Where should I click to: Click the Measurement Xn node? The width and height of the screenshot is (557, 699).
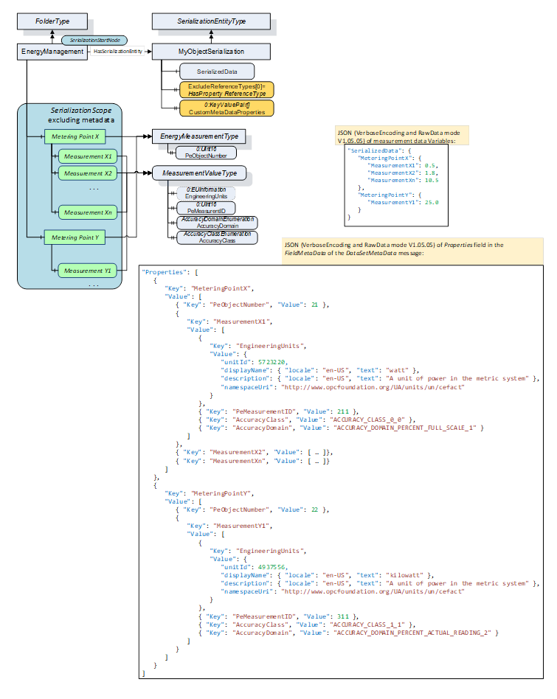point(88,212)
